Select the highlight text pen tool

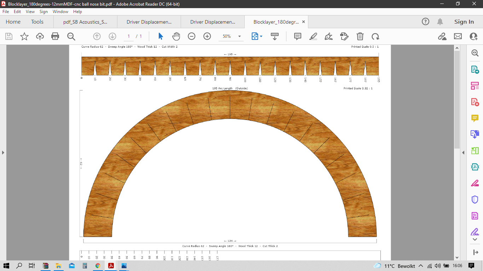click(313, 36)
